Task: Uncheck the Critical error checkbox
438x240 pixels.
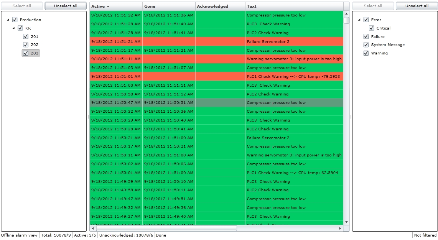Action: (371, 28)
